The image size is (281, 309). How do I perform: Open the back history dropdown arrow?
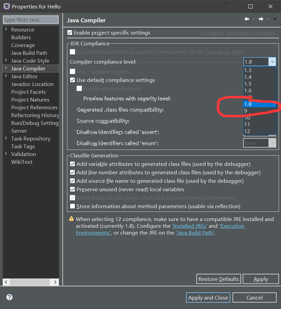coord(254,19)
